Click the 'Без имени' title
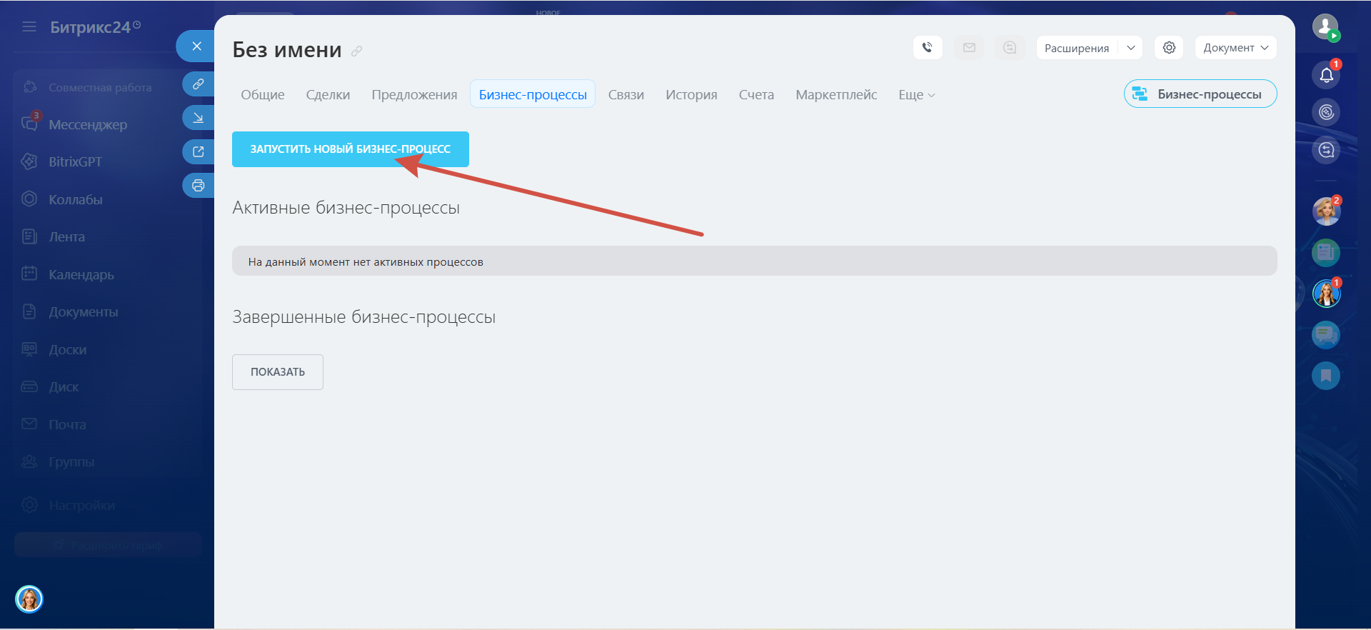This screenshot has width=1371, height=630. point(287,50)
